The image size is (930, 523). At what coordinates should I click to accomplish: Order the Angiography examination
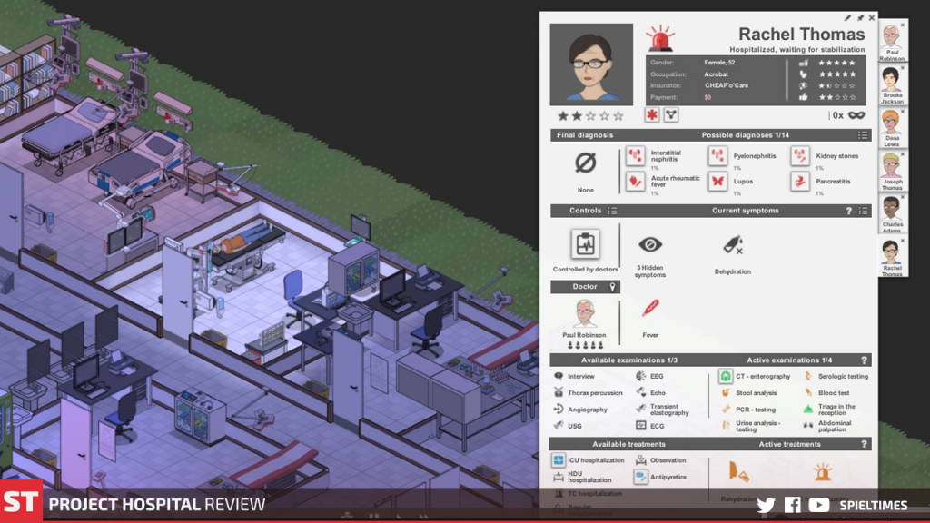pos(580,410)
